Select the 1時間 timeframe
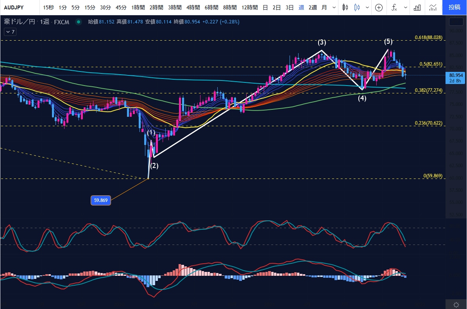 (x=138, y=7)
